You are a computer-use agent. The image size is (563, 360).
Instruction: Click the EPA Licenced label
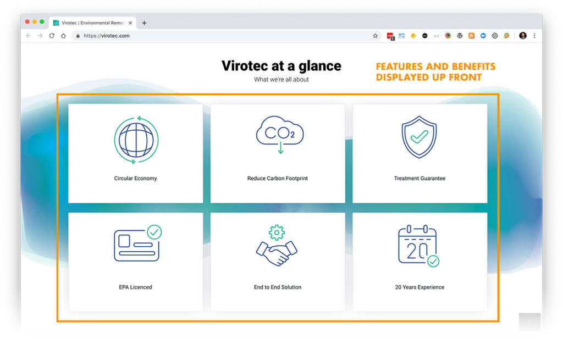135,287
